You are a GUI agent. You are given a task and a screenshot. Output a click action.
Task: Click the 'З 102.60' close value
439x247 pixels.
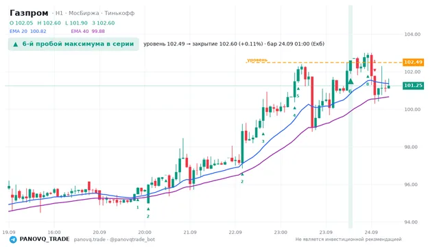click(x=104, y=23)
